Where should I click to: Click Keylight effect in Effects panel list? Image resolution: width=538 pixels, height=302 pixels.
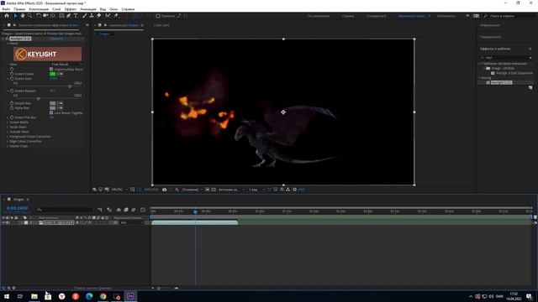pos(501,82)
